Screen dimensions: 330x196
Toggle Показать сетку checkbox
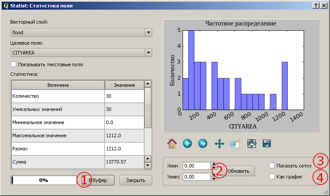(272, 166)
